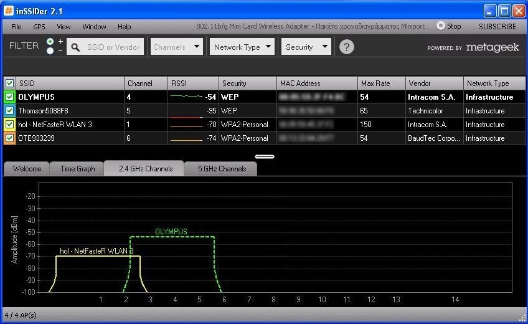The width and height of the screenshot is (528, 324).
Task: Click the panel splitter handle above tabs
Action: [x=265, y=156]
